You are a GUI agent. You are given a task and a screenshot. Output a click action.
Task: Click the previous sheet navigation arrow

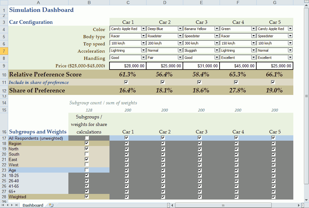tap(8, 205)
